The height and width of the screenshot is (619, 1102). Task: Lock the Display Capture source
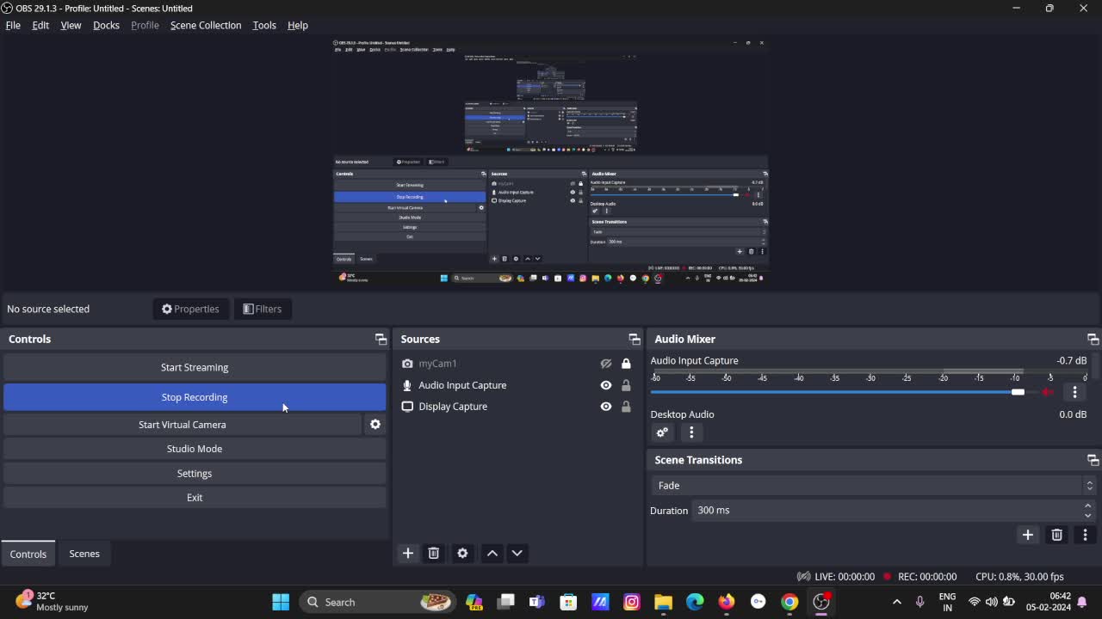[x=626, y=407]
